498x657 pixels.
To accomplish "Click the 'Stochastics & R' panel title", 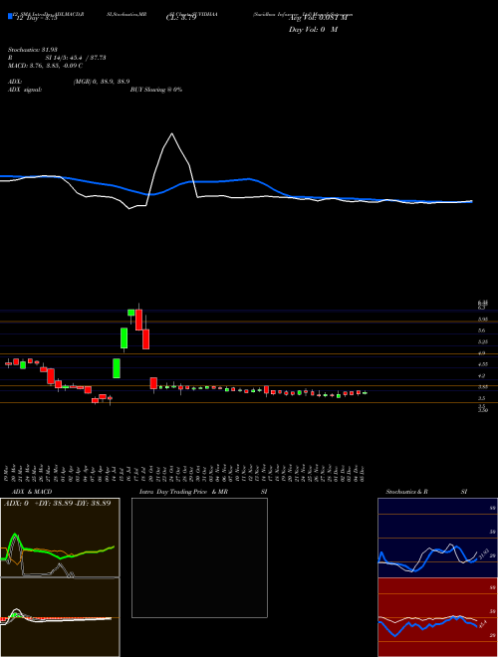I will (406, 492).
